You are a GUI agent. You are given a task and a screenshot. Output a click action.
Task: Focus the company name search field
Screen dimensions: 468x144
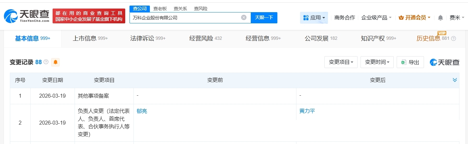point(186,18)
